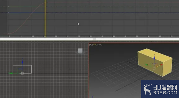Click red X-axis arrow on the yellow box gizmo
The width and height of the screenshot is (179, 98).
click(161, 65)
